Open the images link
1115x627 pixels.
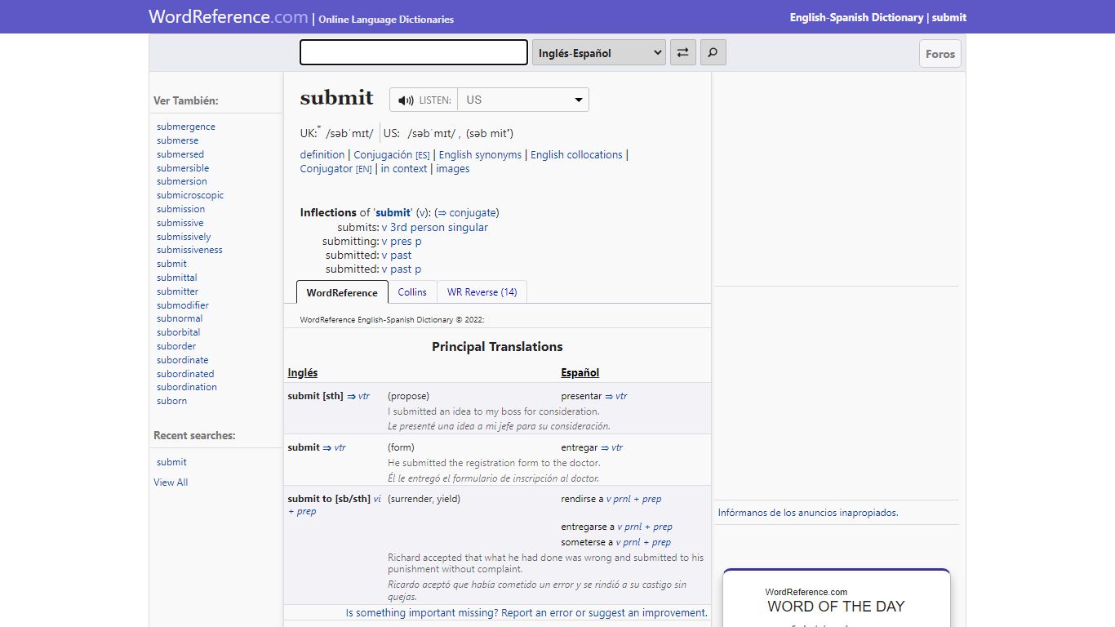point(453,169)
